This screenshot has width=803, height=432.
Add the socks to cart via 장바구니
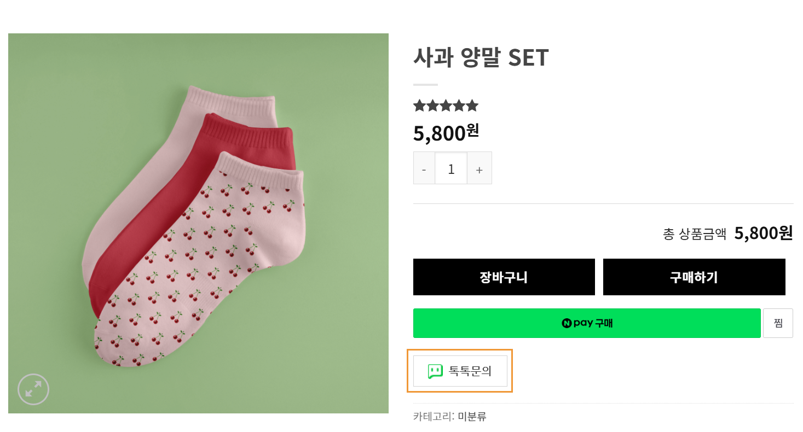(504, 277)
